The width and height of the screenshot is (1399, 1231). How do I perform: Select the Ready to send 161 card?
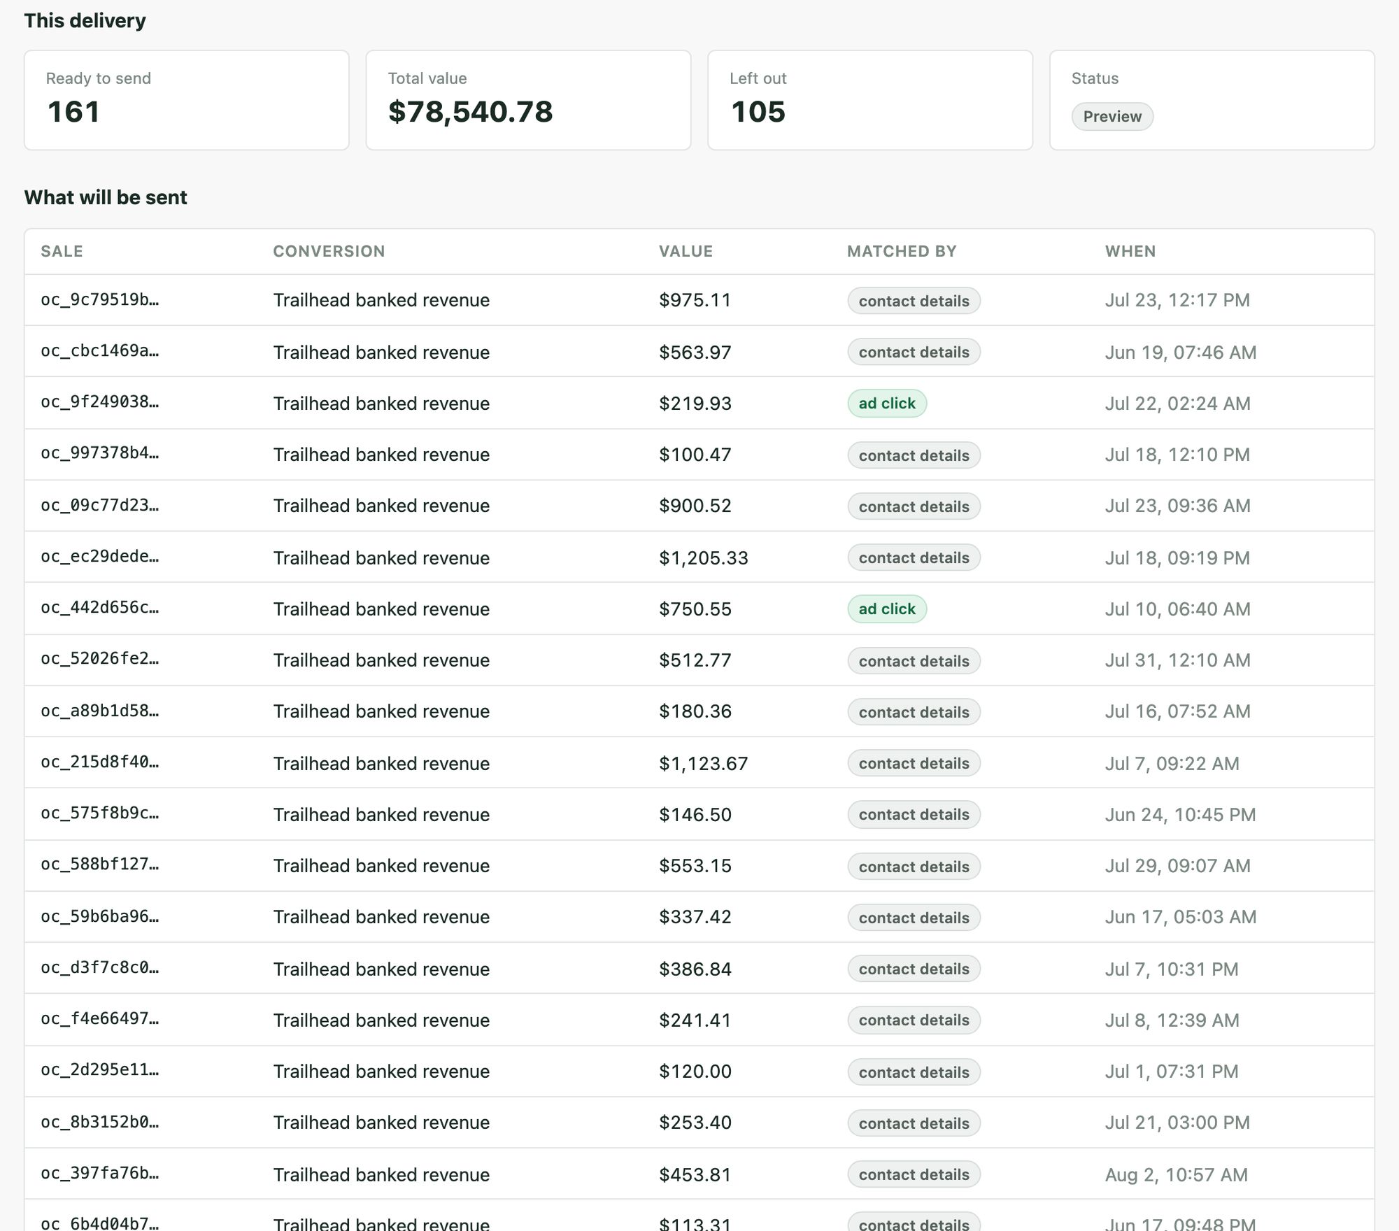[187, 100]
